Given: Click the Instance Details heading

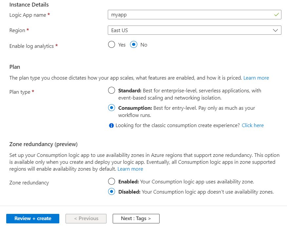Looking at the screenshot, I should tap(29, 5).
